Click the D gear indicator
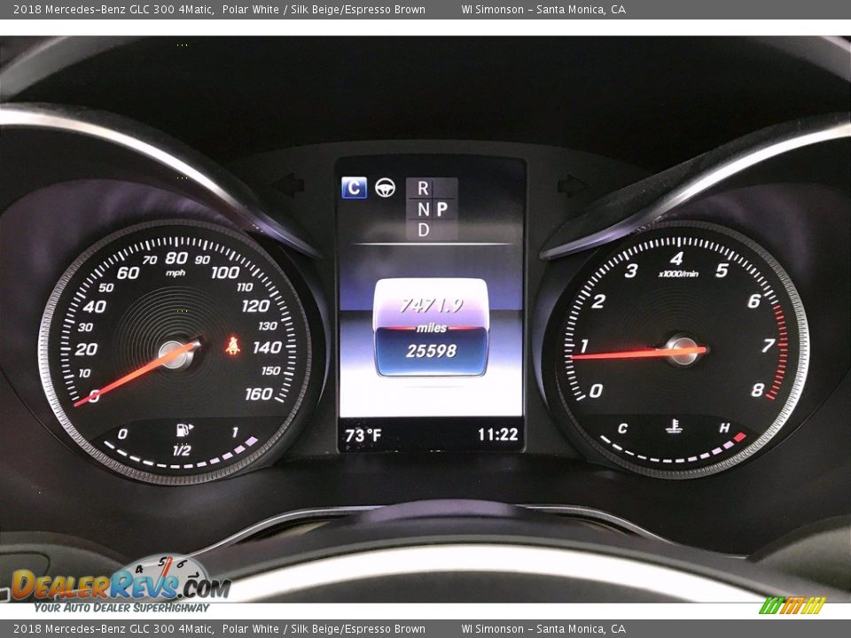 click(x=424, y=230)
